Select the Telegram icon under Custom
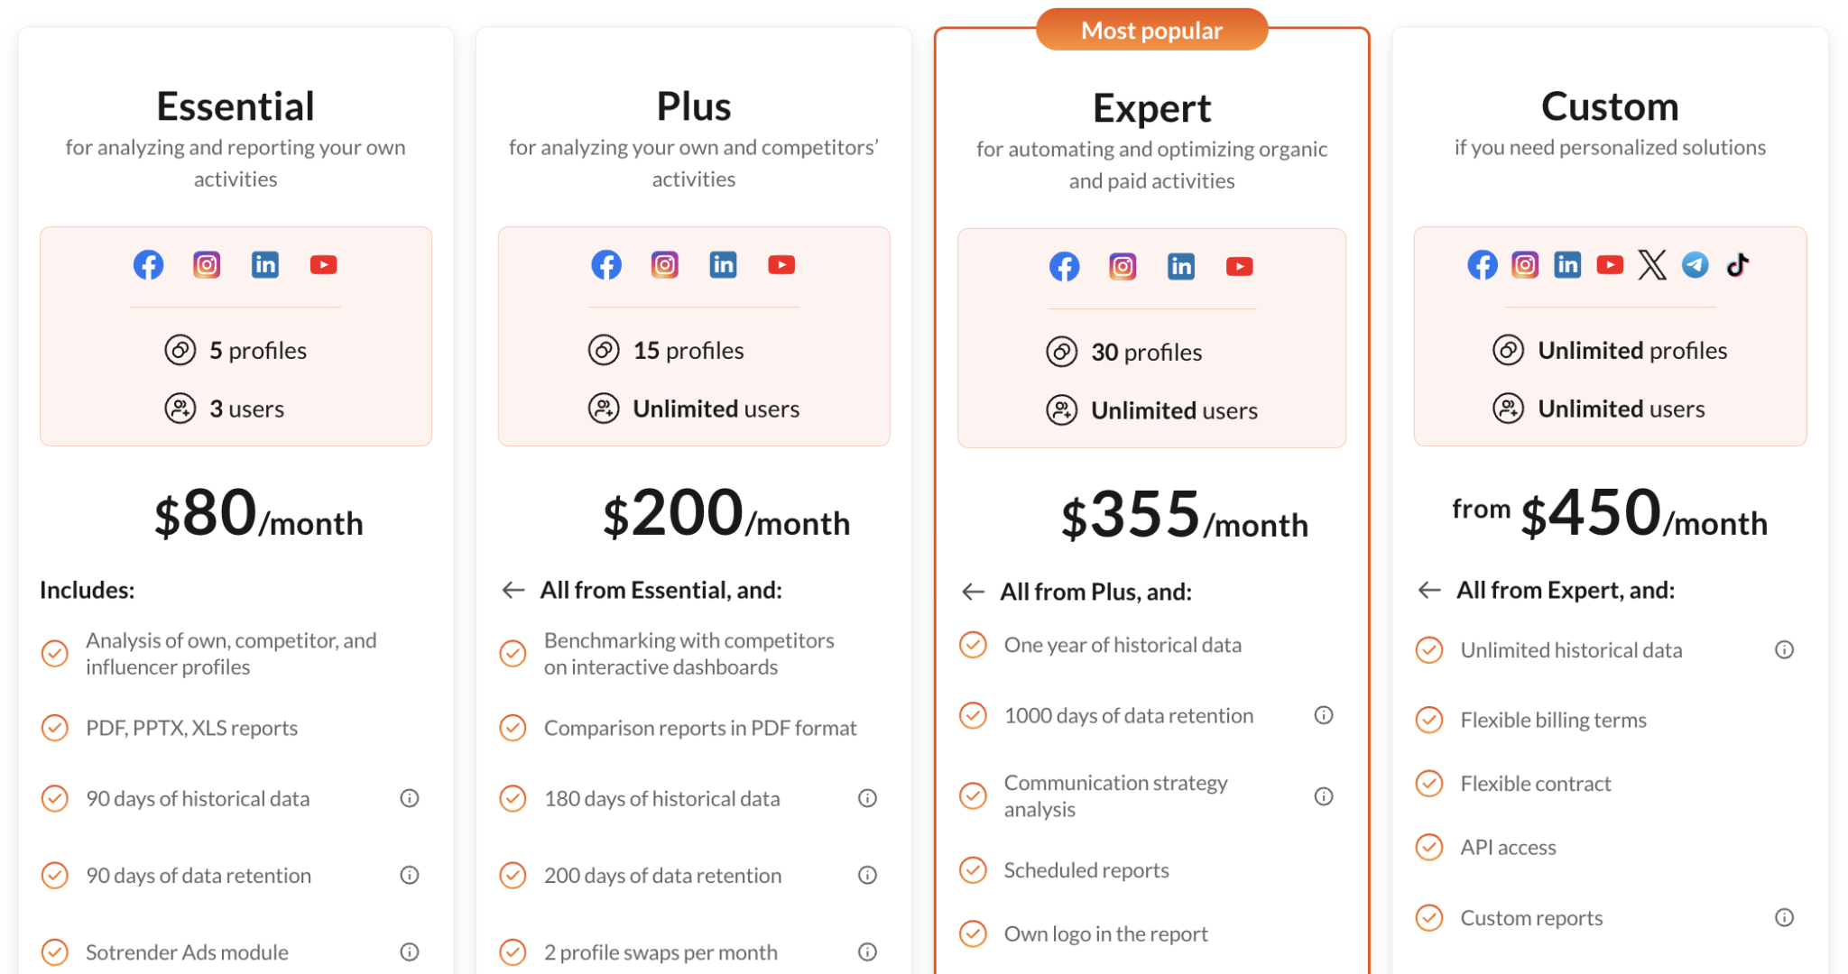The image size is (1848, 974). click(x=1695, y=264)
